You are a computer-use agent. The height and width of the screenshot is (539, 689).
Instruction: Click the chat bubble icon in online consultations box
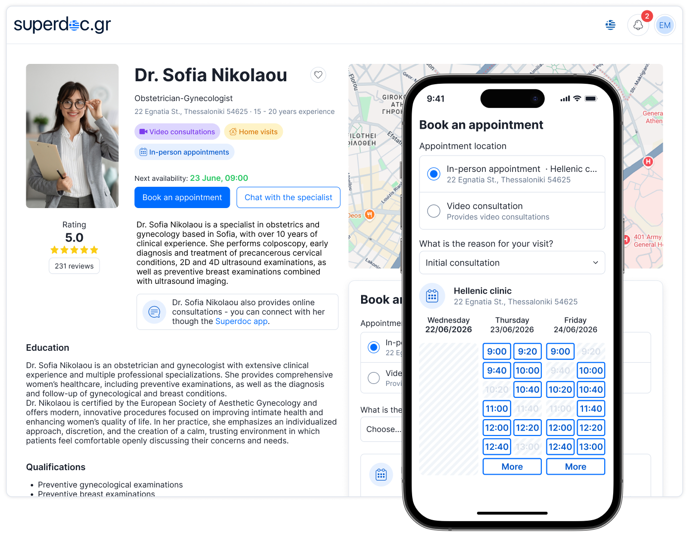pyautogui.click(x=155, y=312)
